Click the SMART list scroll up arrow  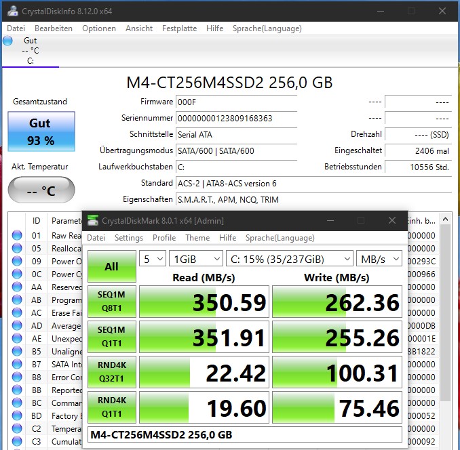pyautogui.click(x=445, y=219)
